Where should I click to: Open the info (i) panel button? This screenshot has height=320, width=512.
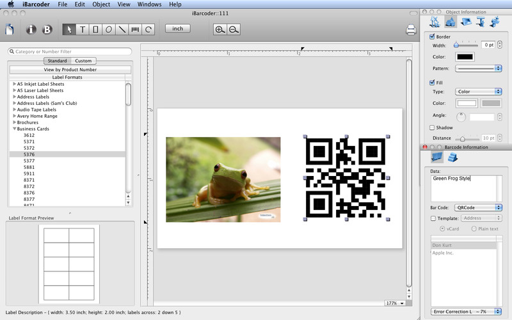31,29
